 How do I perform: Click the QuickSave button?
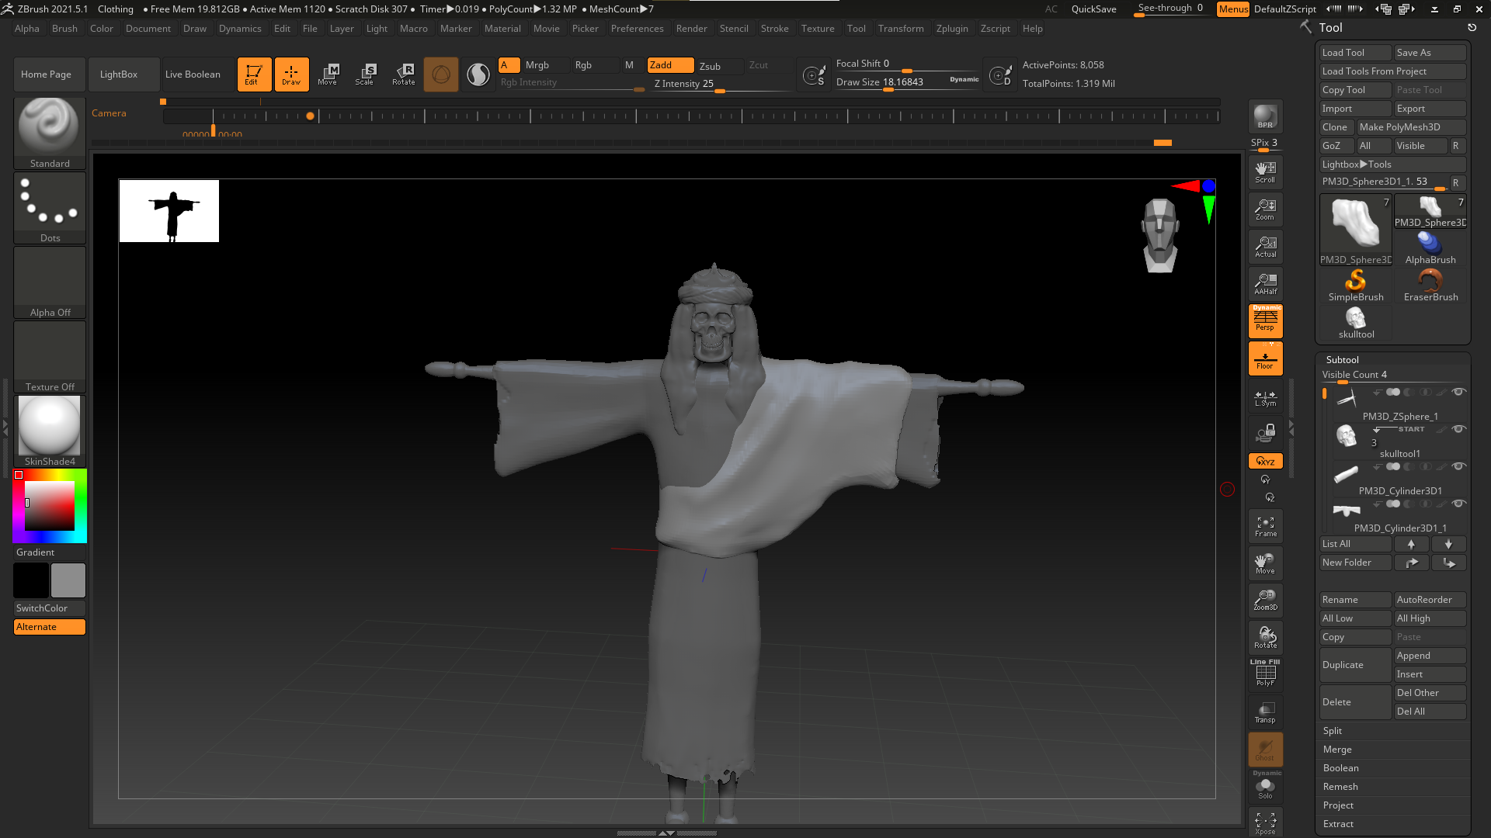[1093, 9]
